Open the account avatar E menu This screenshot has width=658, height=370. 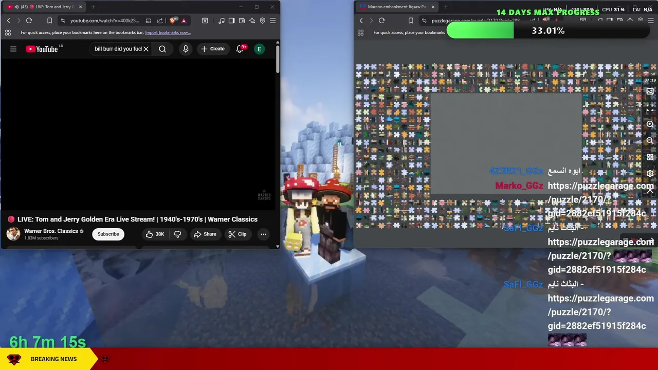[259, 49]
